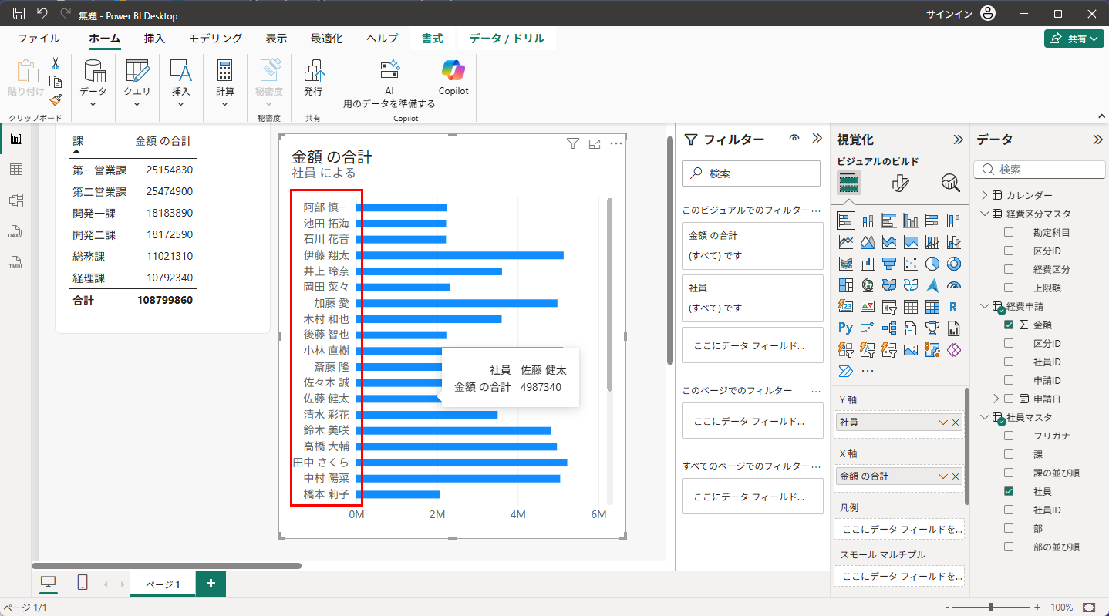Select the ページ1 page tab
1109x616 pixels.
click(x=163, y=584)
